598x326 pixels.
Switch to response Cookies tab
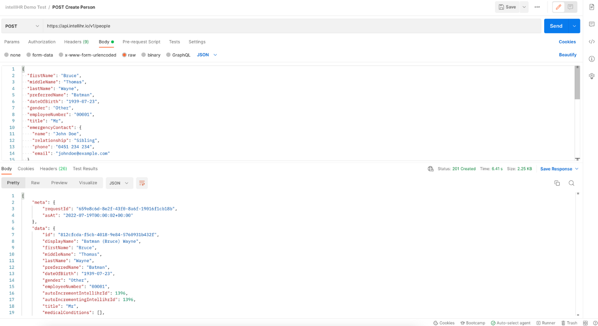click(x=26, y=169)
